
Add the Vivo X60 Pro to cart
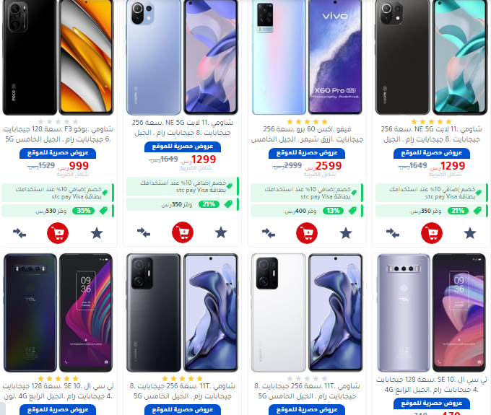pyautogui.click(x=307, y=233)
